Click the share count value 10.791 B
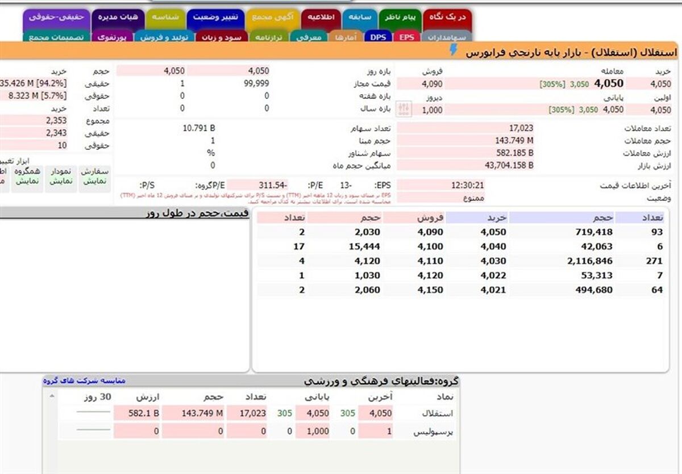Viewport: 682px width, 474px height. pos(199,128)
